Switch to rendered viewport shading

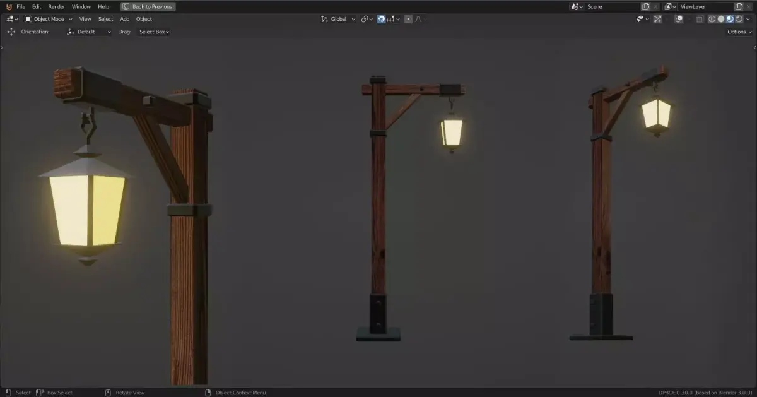coord(739,19)
